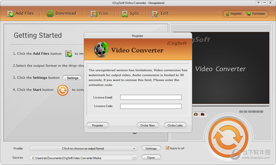Select the Trim tool in toolbar
This screenshot has height=165, width=276.
click(x=99, y=13)
